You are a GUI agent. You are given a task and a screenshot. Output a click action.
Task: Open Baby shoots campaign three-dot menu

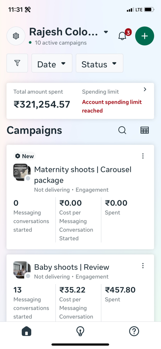(143, 266)
